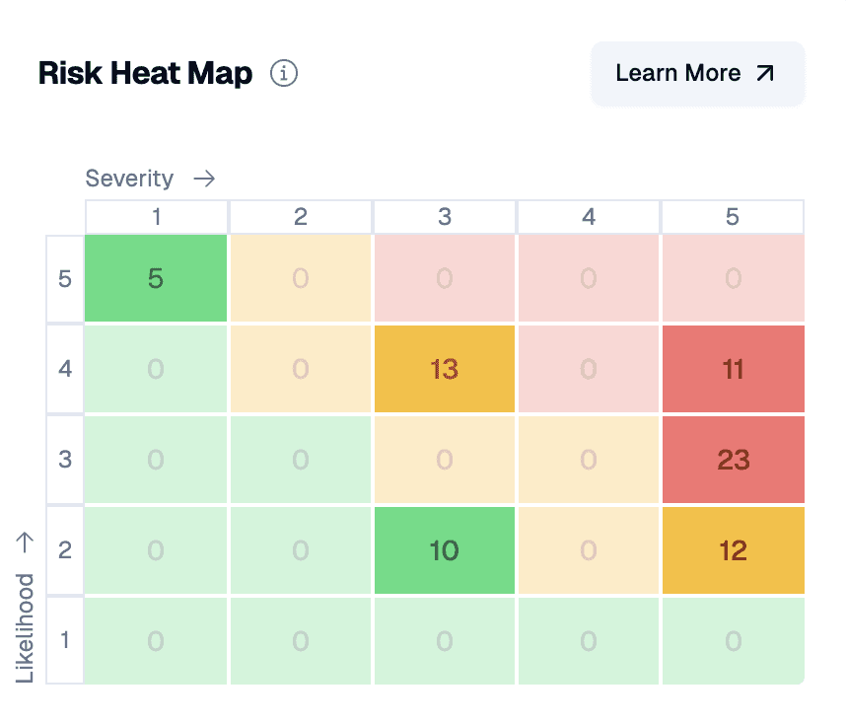The width and height of the screenshot is (846, 724).
Task: Click Likelihood row header 3
Action: (x=65, y=460)
